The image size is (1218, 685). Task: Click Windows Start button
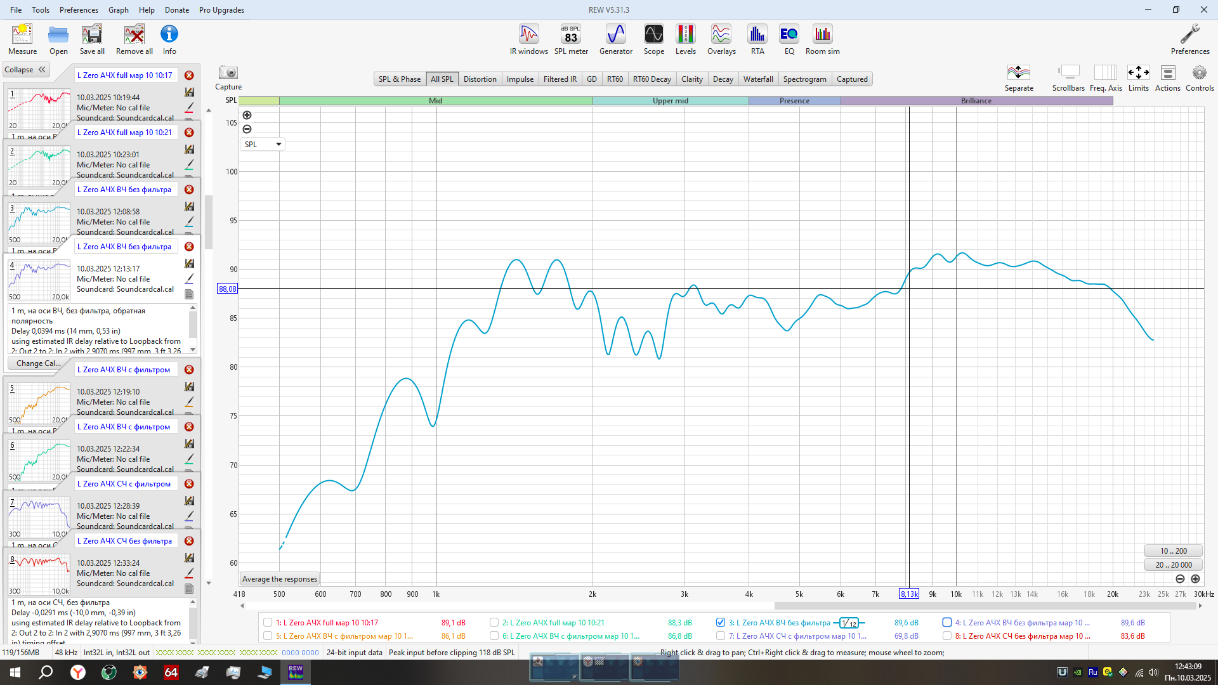[x=15, y=672]
